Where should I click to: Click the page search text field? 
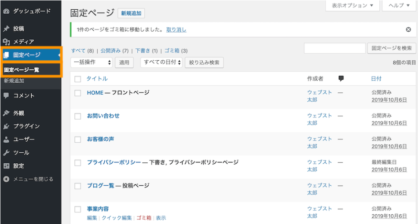[334, 48]
